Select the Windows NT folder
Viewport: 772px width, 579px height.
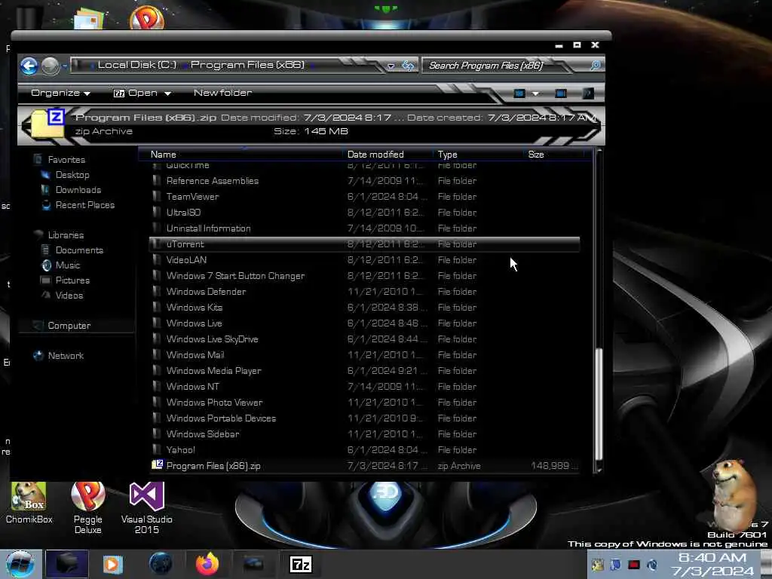pyautogui.click(x=364, y=387)
